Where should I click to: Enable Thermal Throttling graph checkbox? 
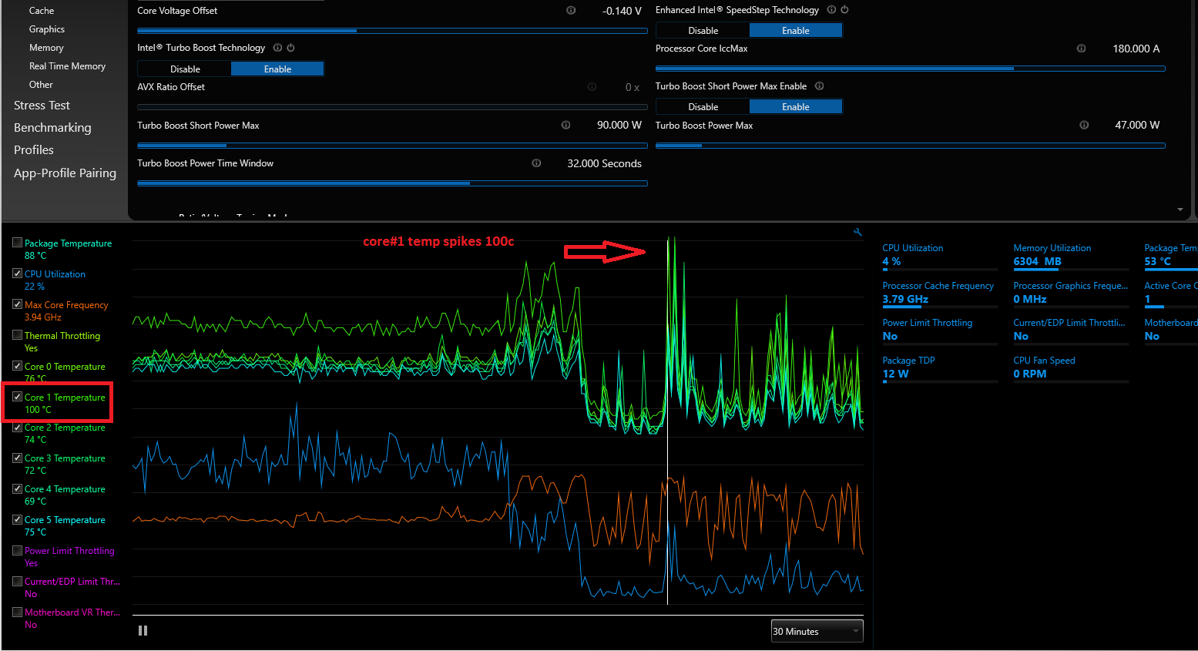point(17,335)
